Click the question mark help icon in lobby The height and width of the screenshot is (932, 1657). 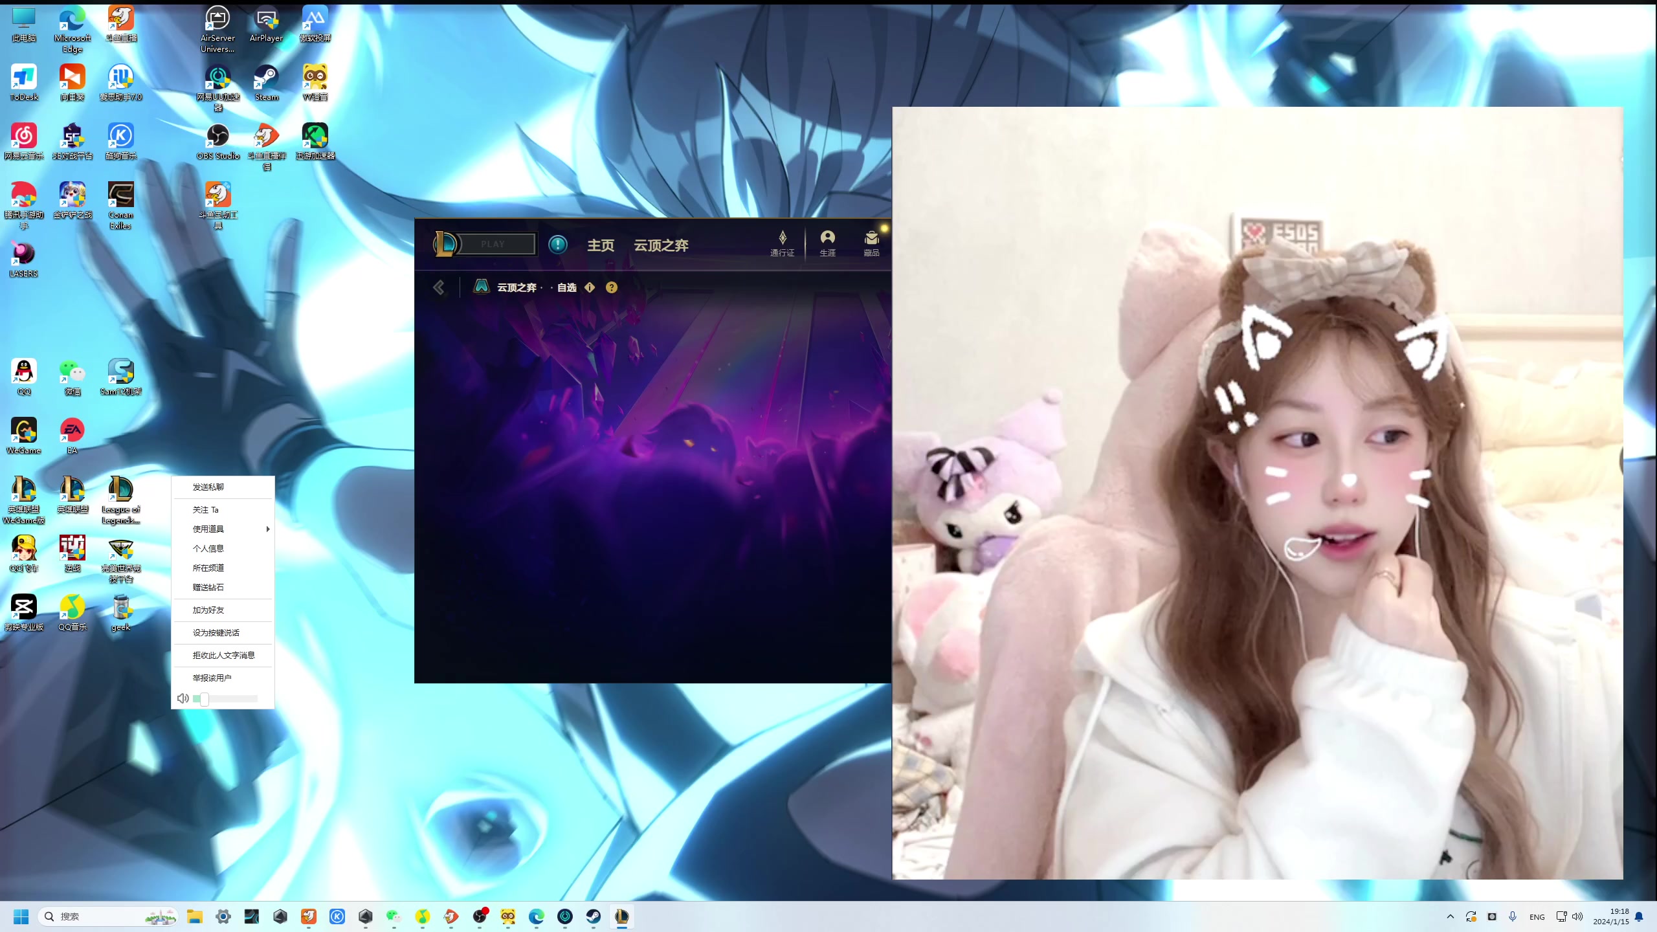612,287
